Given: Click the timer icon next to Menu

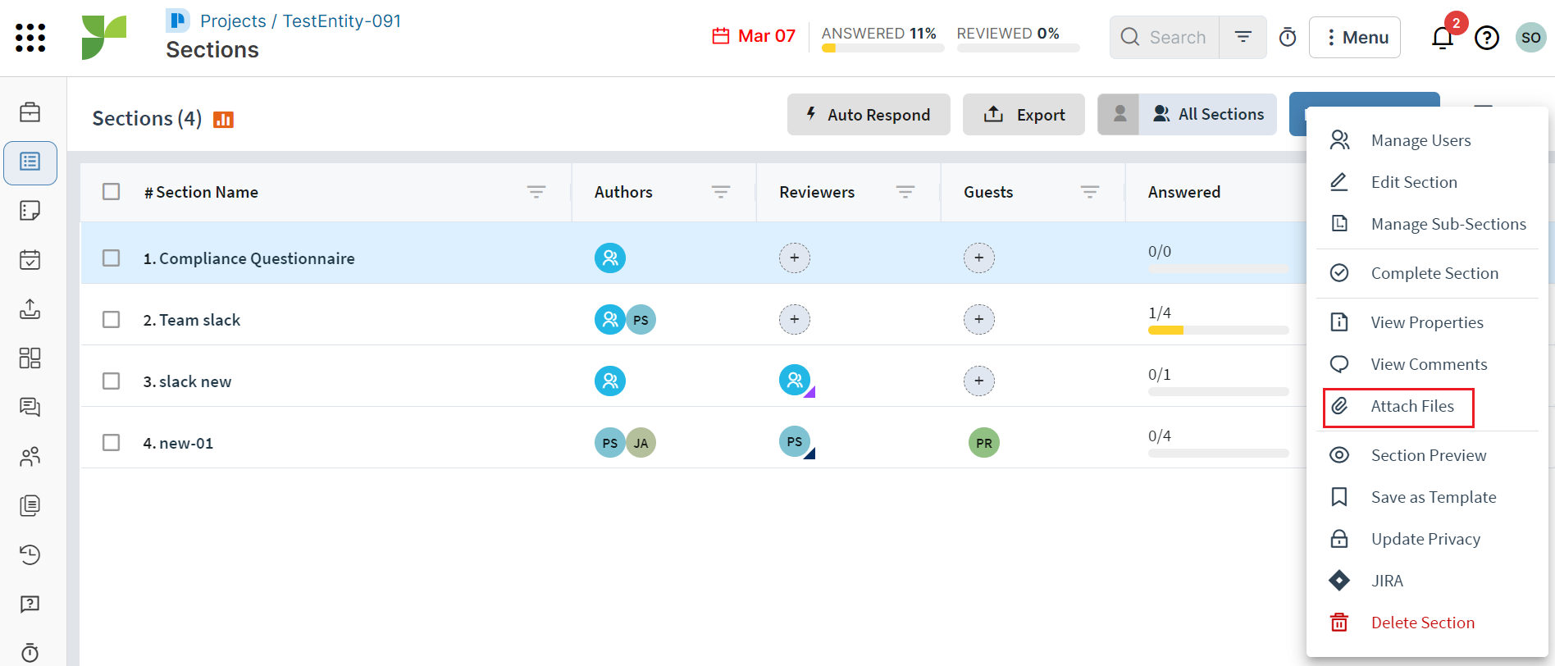Looking at the screenshot, I should [x=1288, y=37].
